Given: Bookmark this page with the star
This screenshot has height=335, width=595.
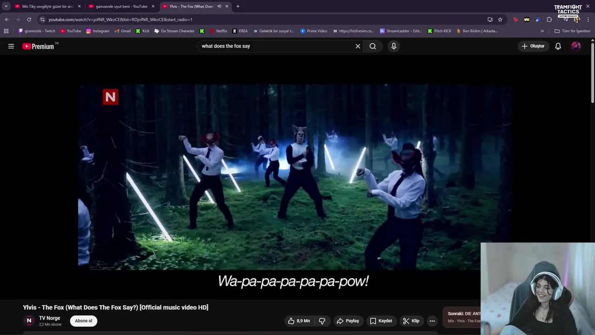Looking at the screenshot, I should click(x=500, y=20).
